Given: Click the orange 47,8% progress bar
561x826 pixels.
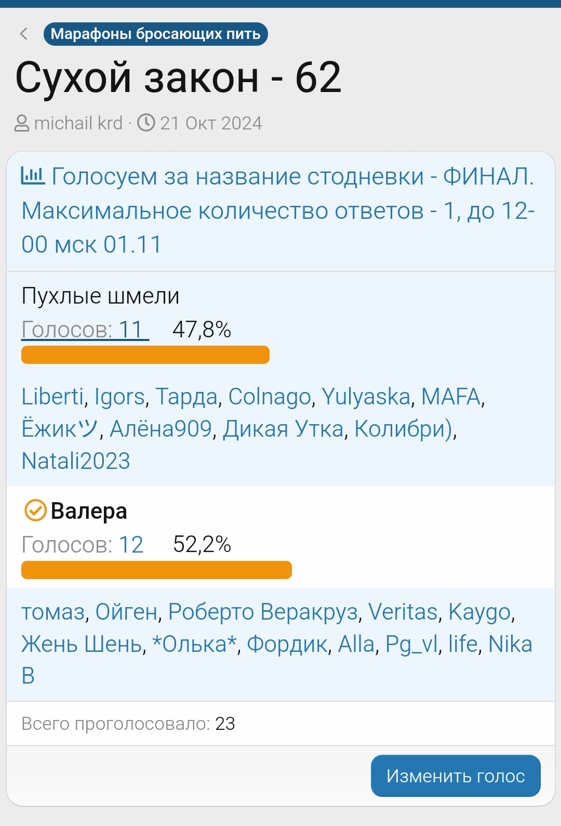Looking at the screenshot, I should (145, 355).
